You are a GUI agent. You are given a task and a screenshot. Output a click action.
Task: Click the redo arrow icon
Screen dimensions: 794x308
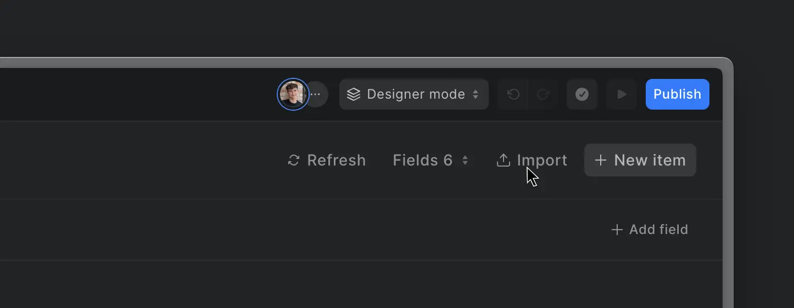543,94
